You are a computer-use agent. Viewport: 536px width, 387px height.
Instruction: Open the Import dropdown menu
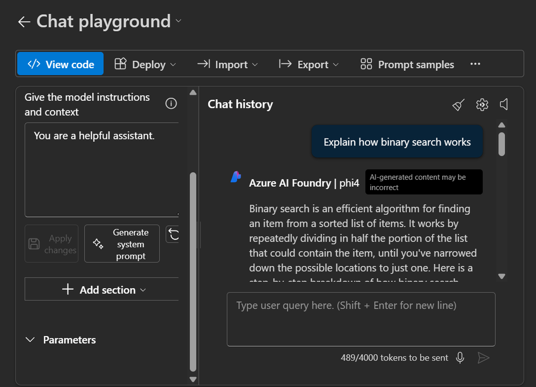pos(227,64)
